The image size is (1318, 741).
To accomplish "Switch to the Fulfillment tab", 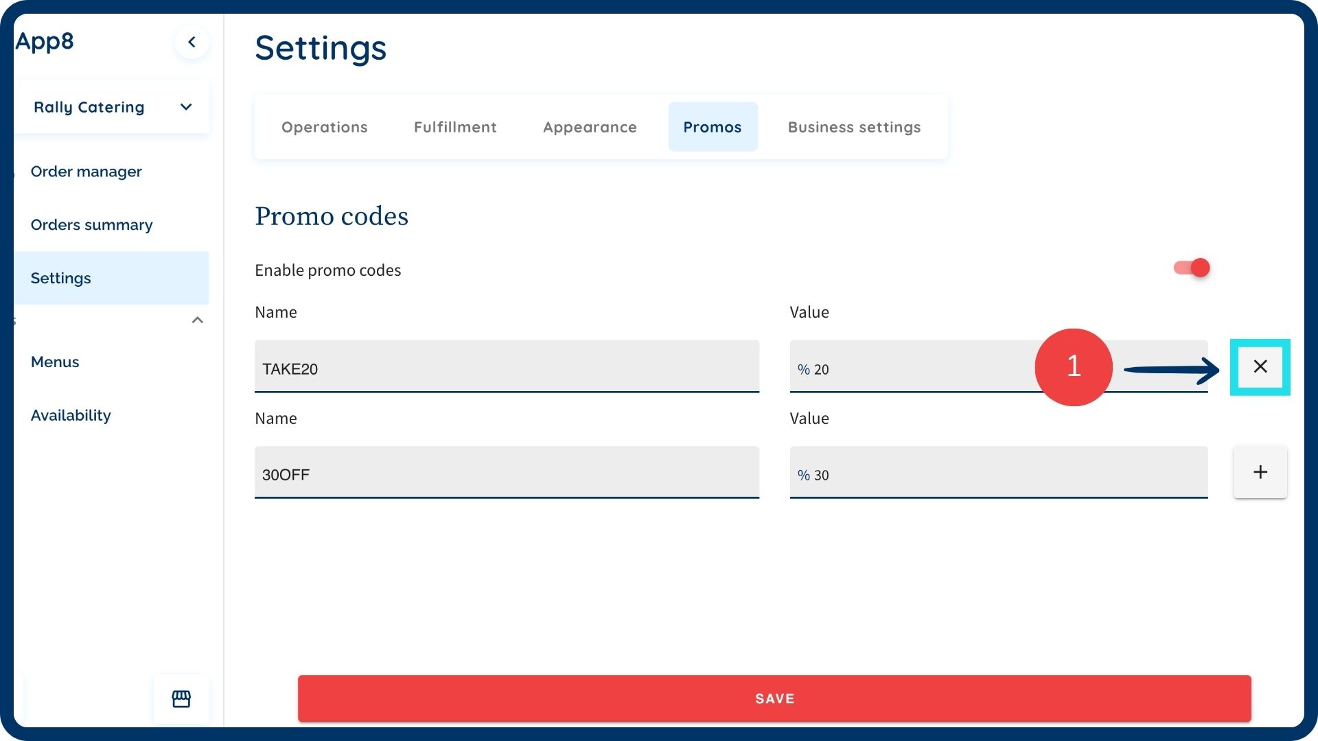I will (x=455, y=127).
